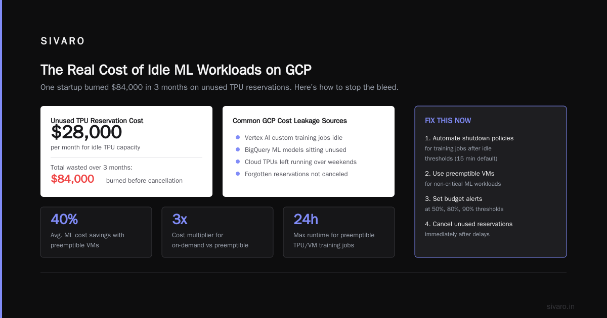Open the 40% cost savings stat card

(x=96, y=232)
